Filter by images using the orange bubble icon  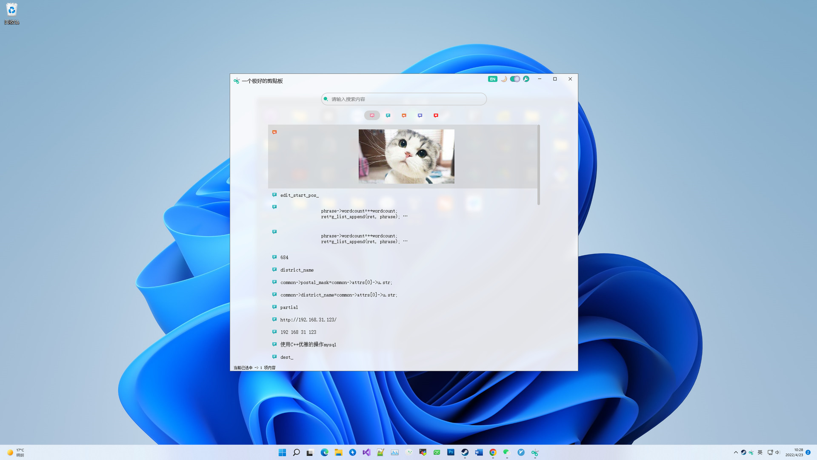point(404,115)
